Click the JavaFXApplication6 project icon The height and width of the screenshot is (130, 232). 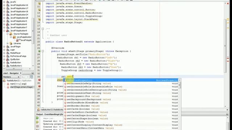click(x=8, y=24)
